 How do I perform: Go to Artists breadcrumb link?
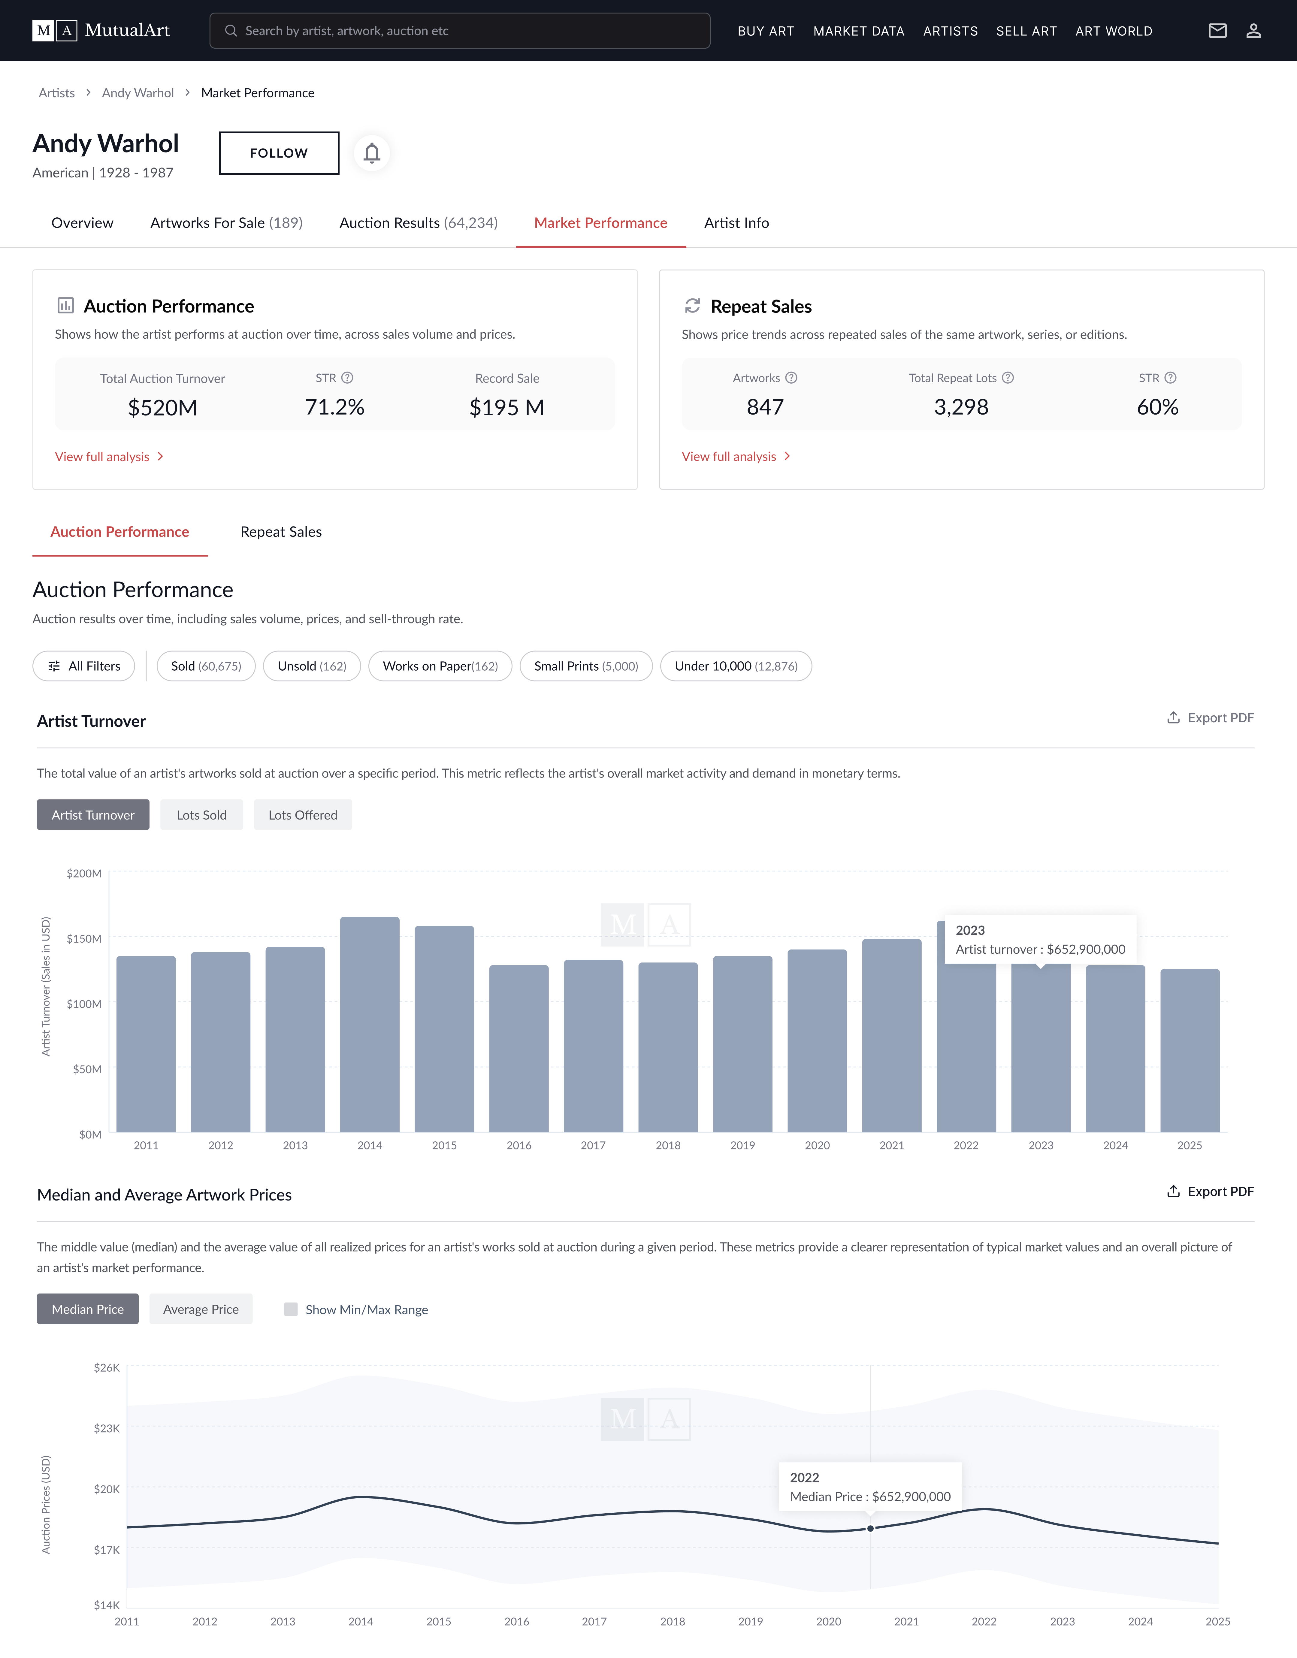pyautogui.click(x=57, y=93)
